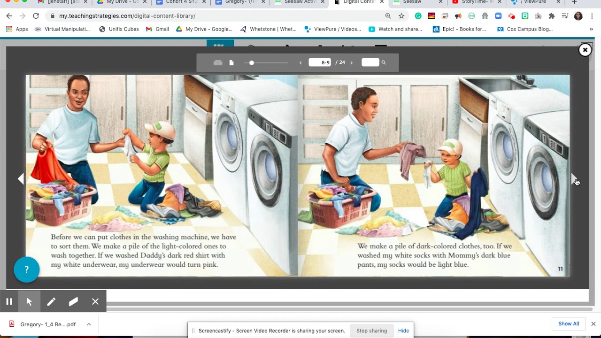The width and height of the screenshot is (601, 338).
Task: Click the address bar URL
Action: [127, 16]
